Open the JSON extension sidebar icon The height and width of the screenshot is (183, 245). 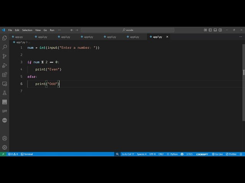tap(5, 120)
